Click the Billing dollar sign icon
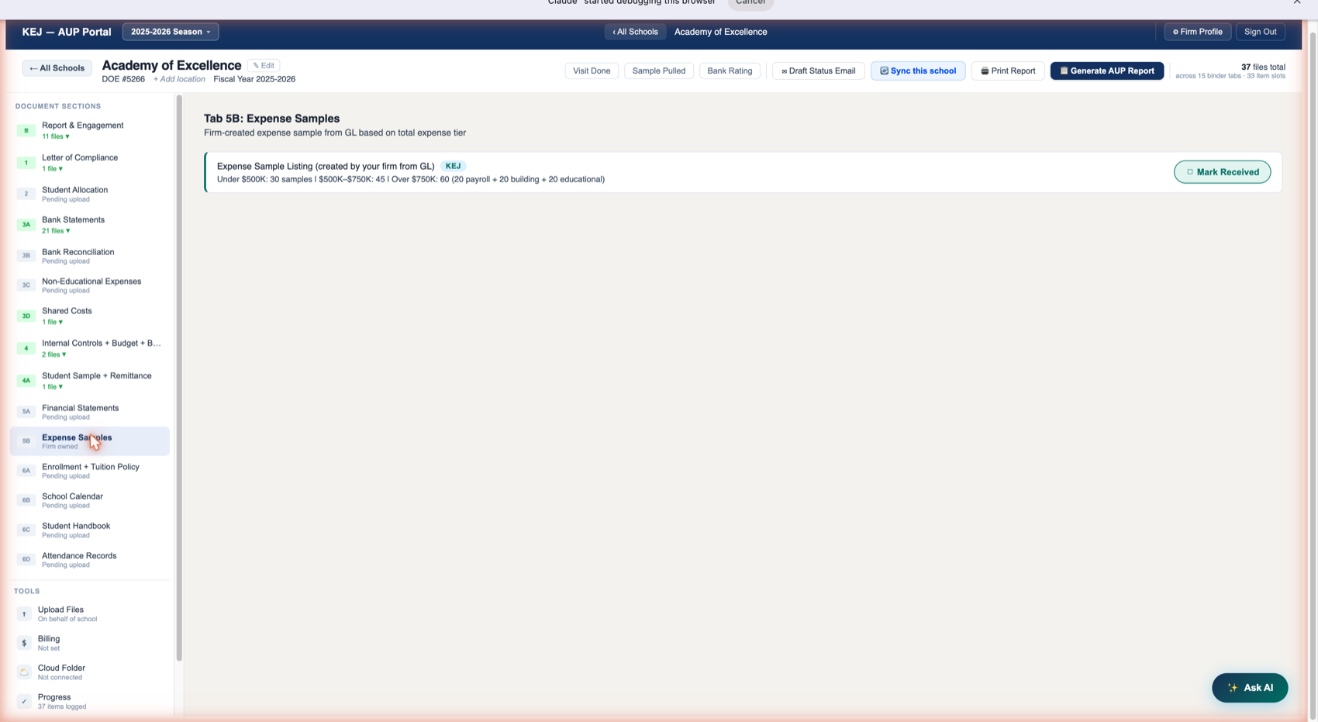Viewport: 1318px width, 722px height. pos(24,643)
